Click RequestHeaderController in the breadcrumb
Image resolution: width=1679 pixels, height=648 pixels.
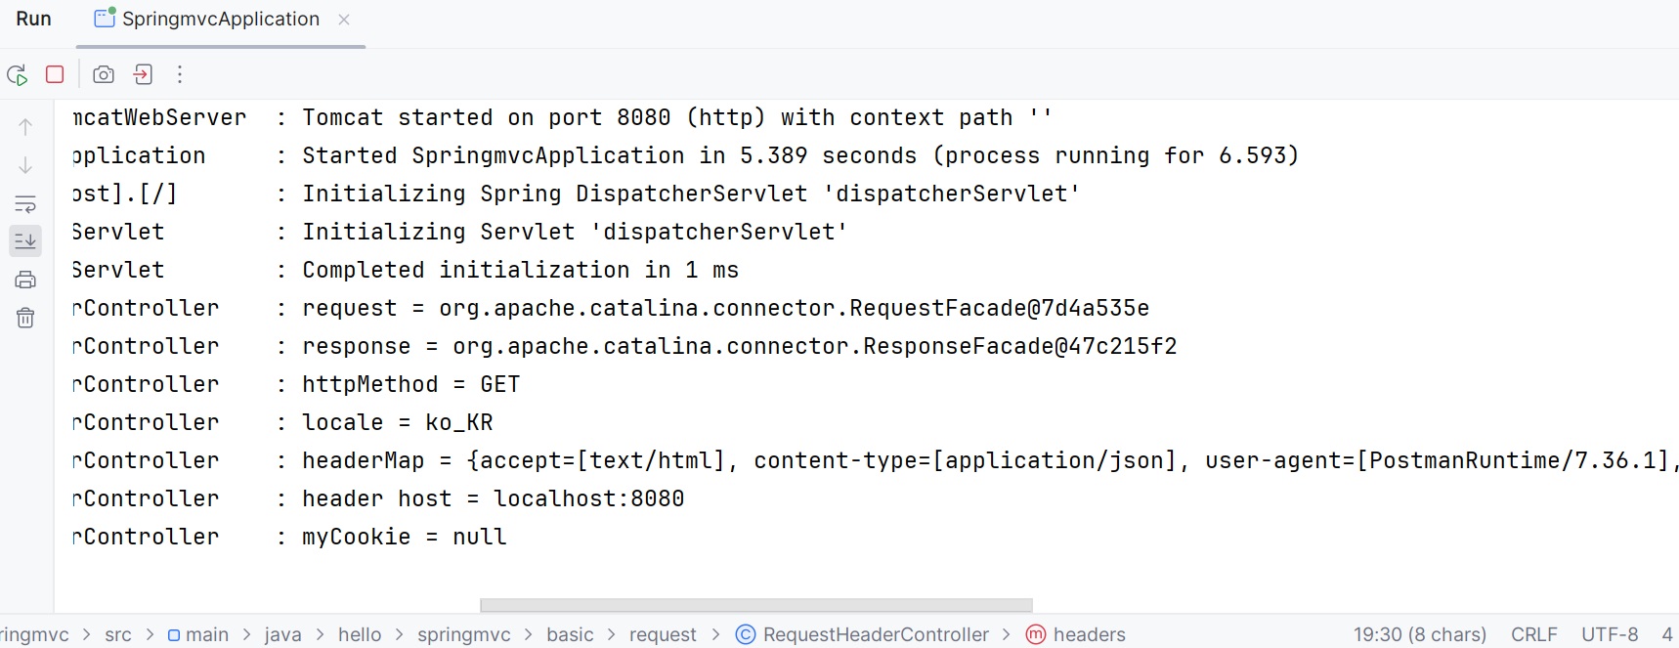(875, 634)
